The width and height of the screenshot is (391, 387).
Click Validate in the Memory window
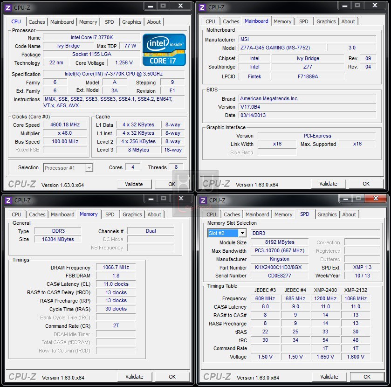point(135,377)
